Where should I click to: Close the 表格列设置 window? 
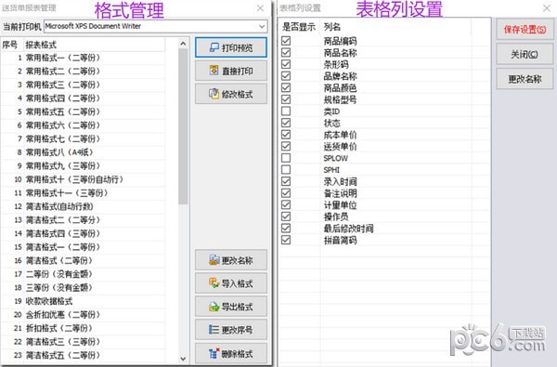[547, 7]
